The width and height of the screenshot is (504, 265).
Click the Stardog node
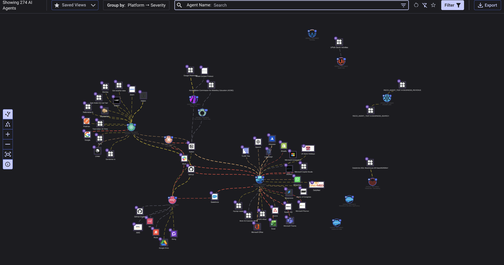pyautogui.click(x=105, y=87)
